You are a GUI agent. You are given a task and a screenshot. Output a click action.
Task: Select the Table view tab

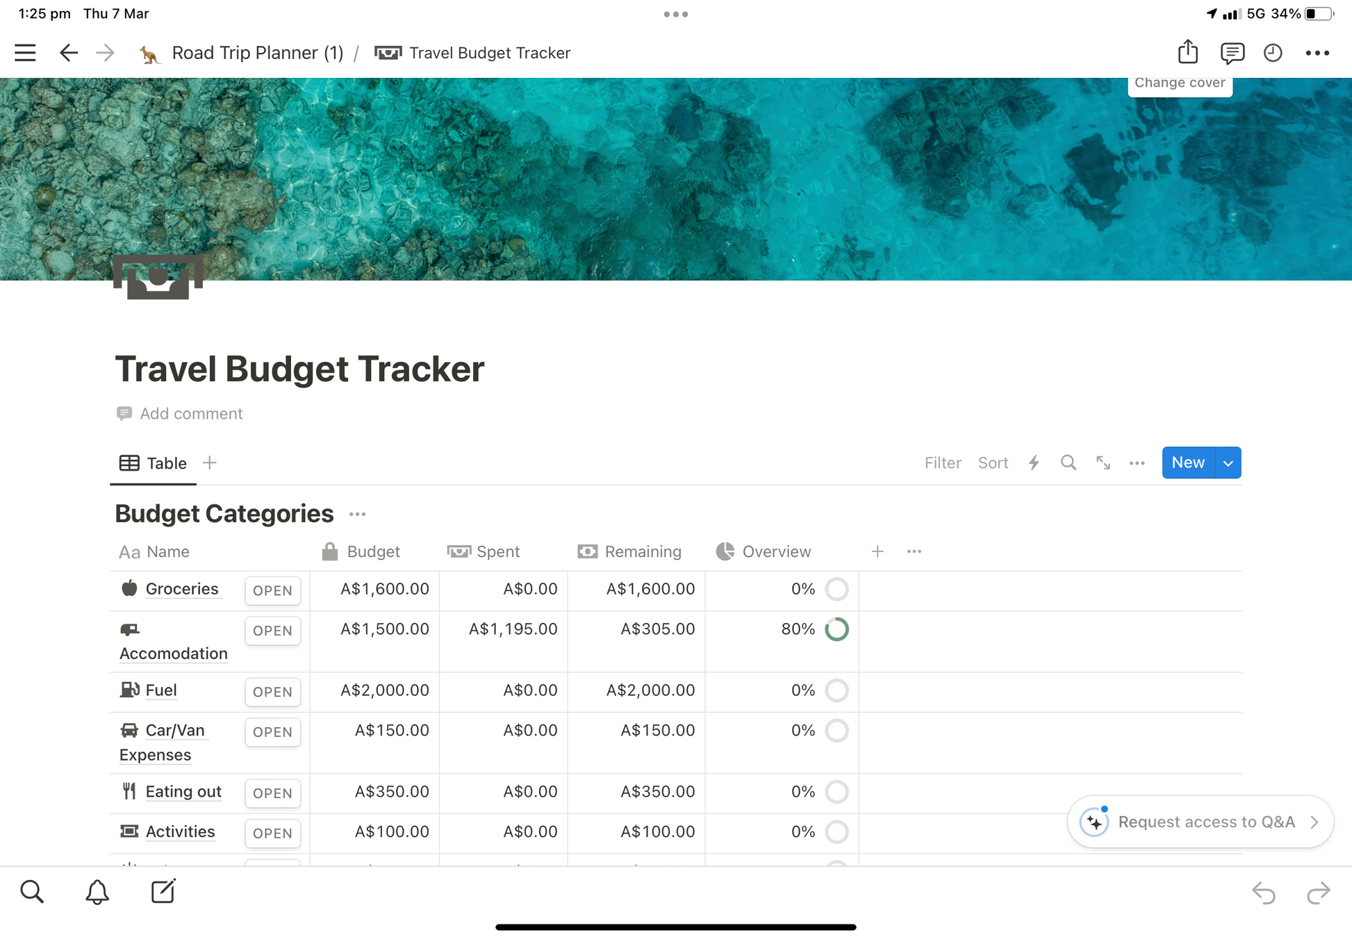pyautogui.click(x=154, y=463)
